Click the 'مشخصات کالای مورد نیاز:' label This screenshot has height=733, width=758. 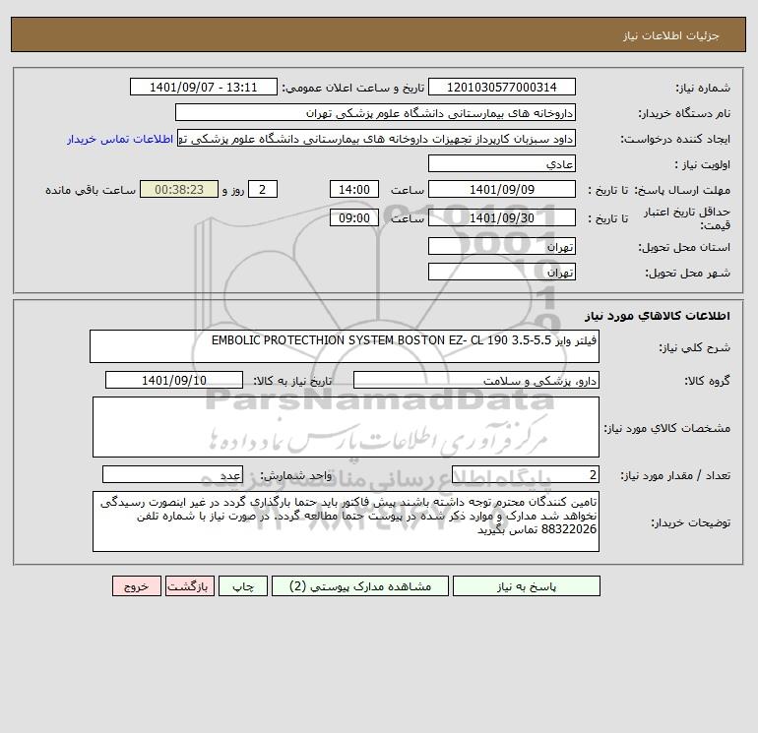667,428
